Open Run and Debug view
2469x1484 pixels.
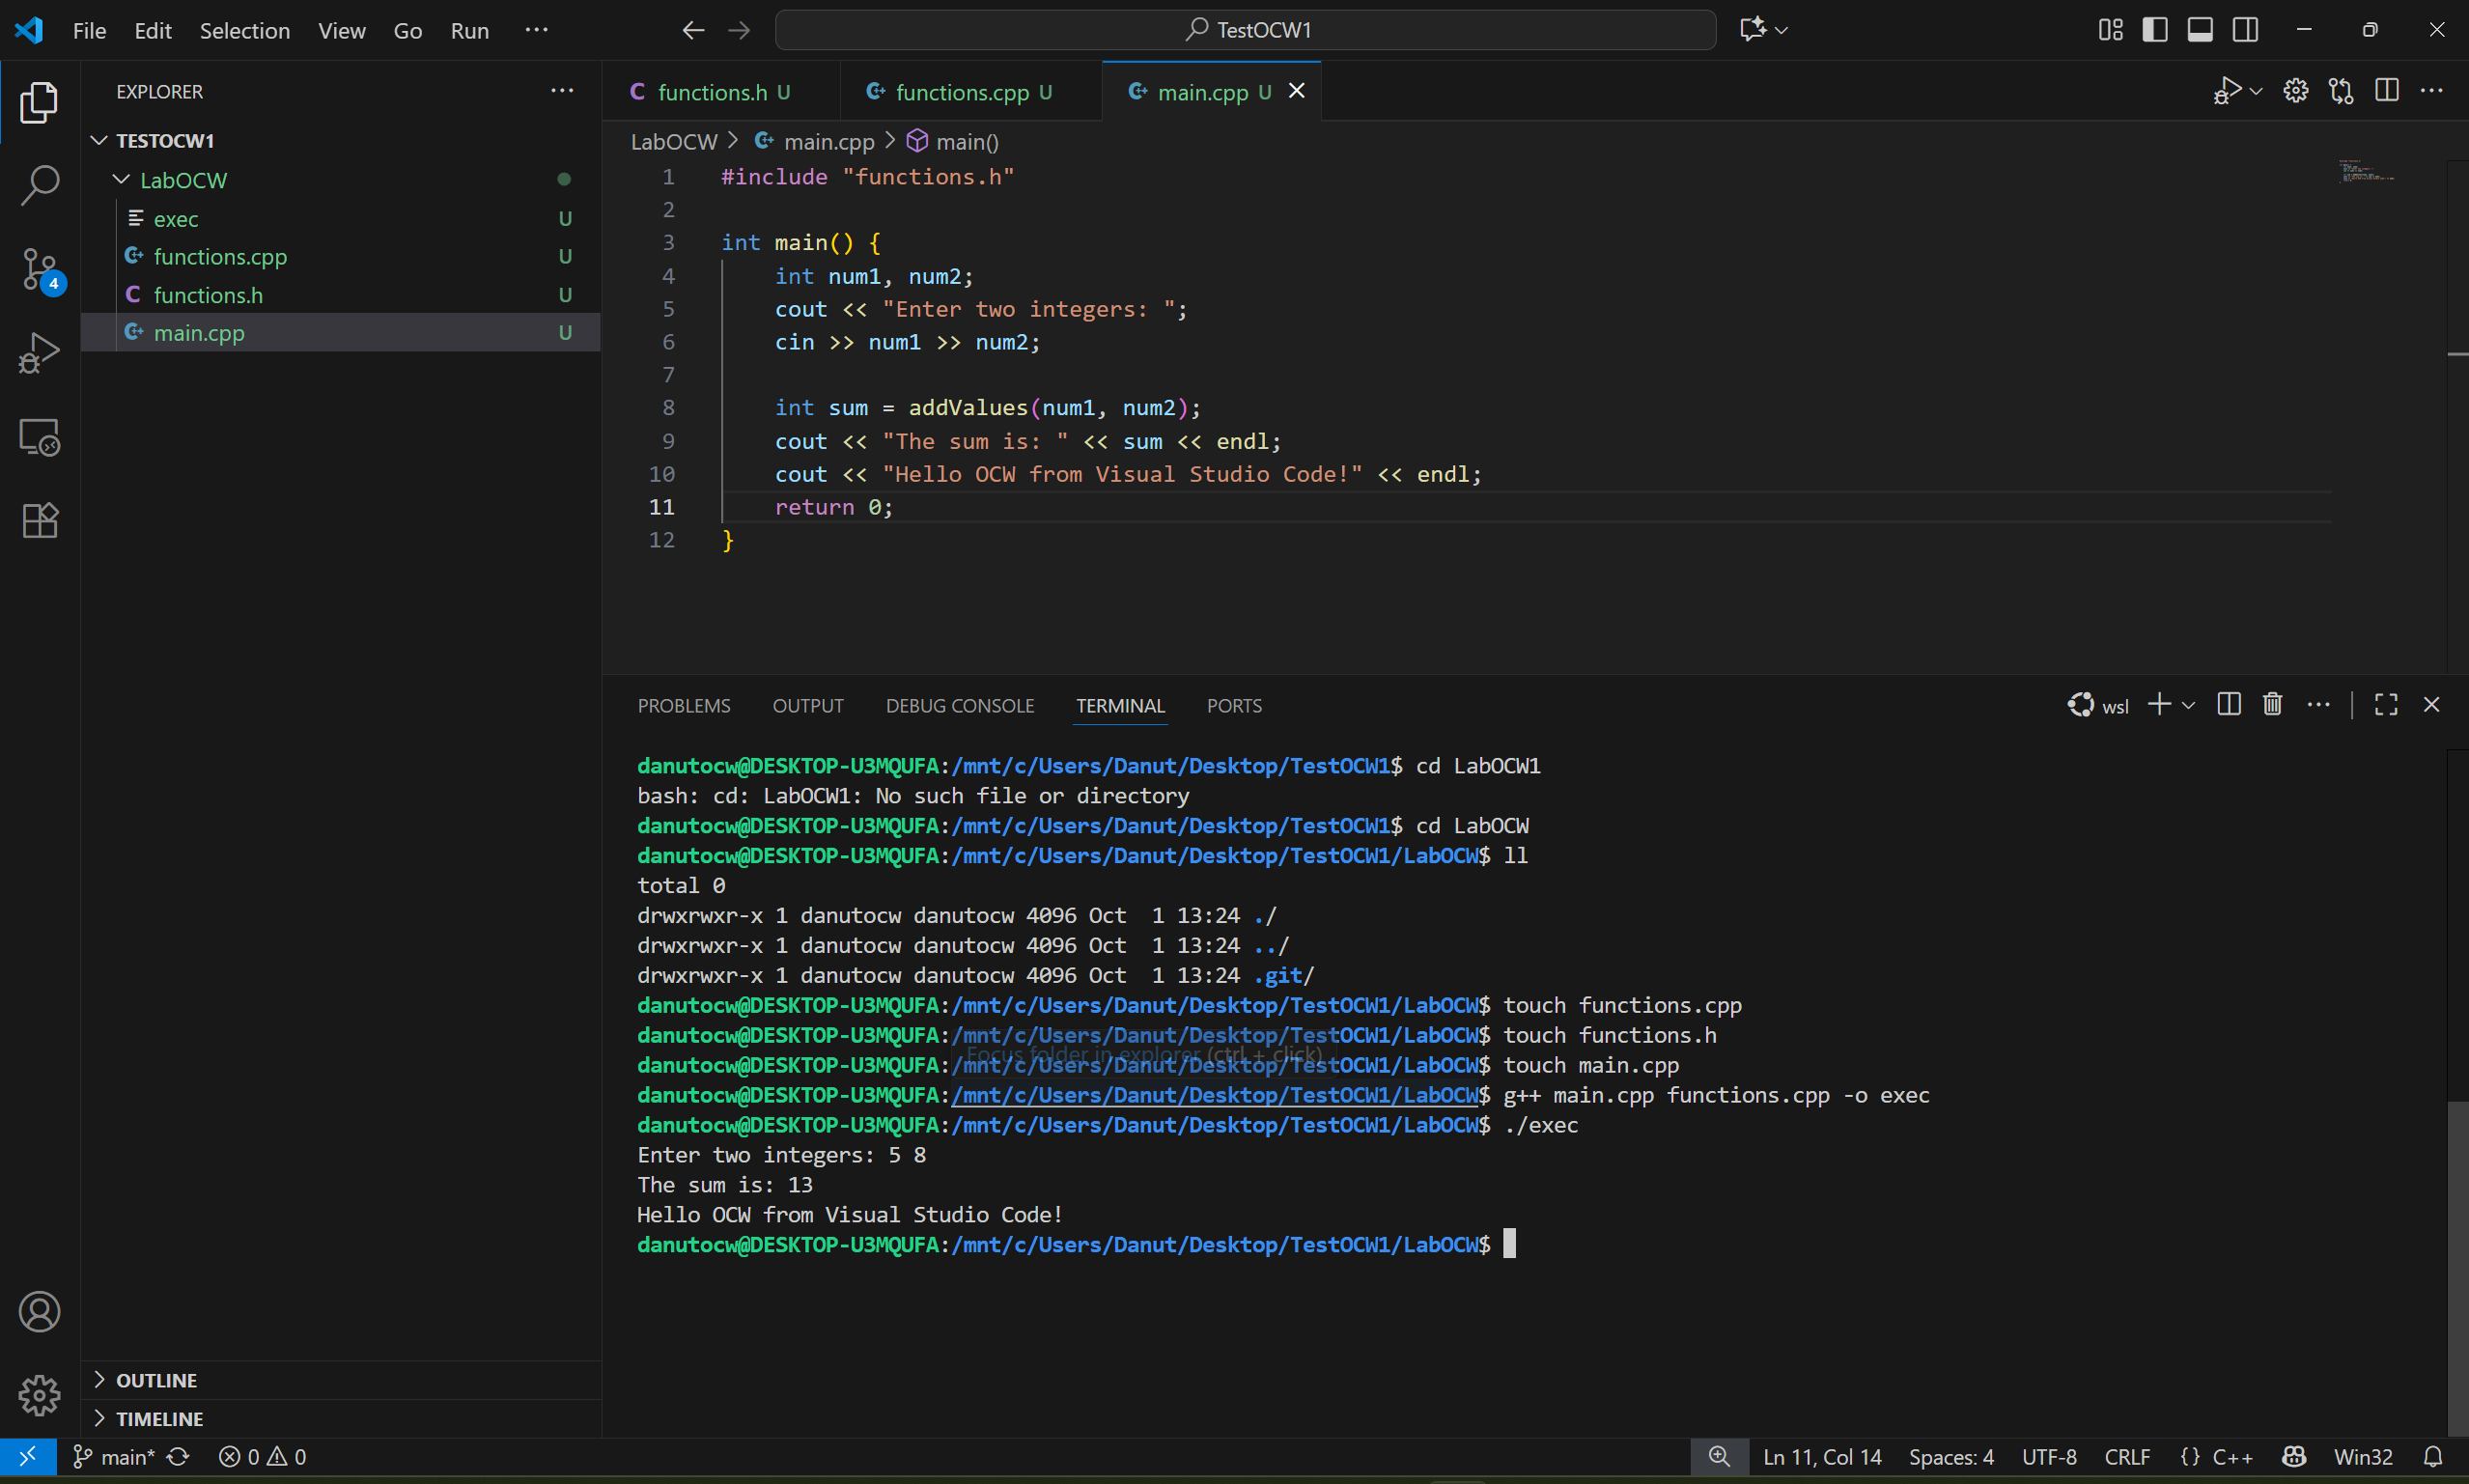39,353
